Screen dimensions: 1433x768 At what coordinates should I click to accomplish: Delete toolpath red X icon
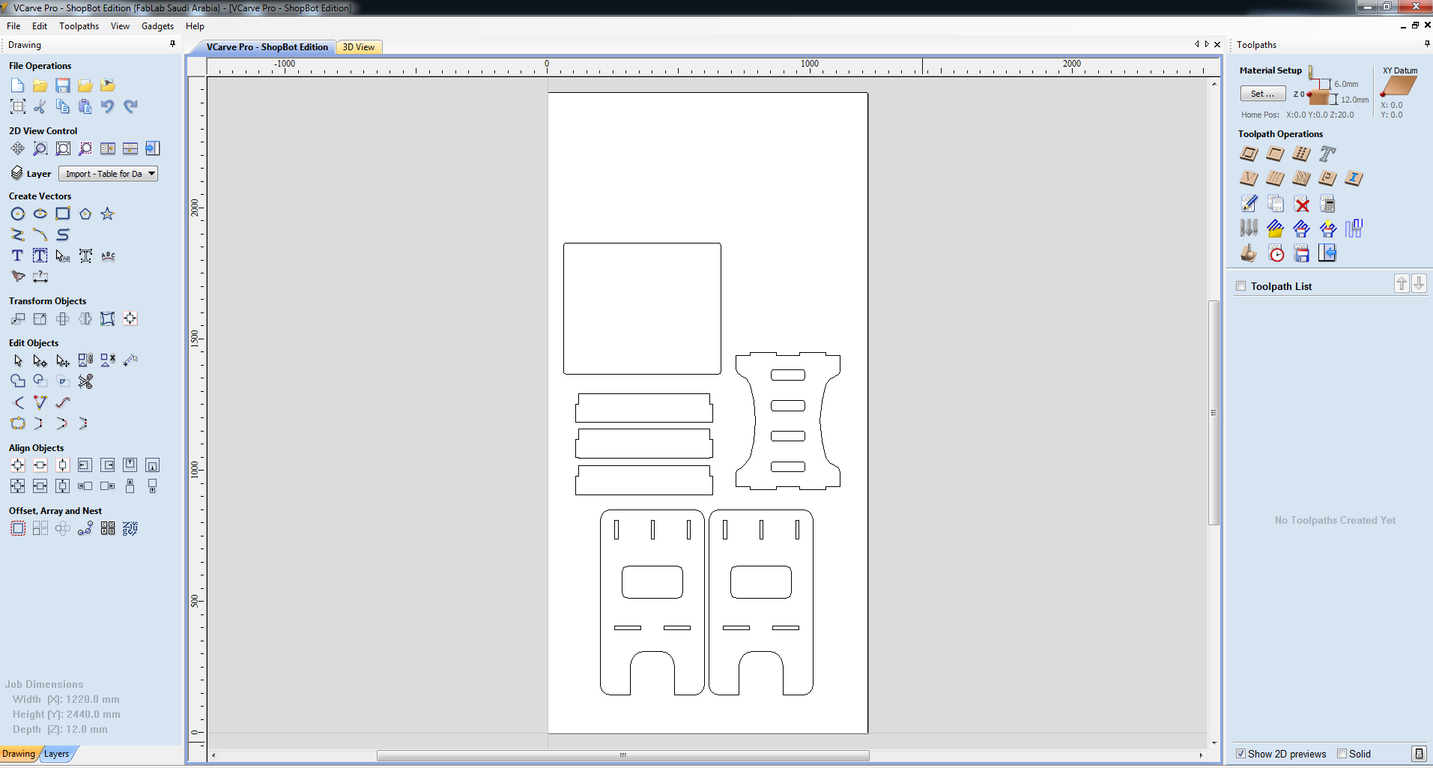[1302, 204]
